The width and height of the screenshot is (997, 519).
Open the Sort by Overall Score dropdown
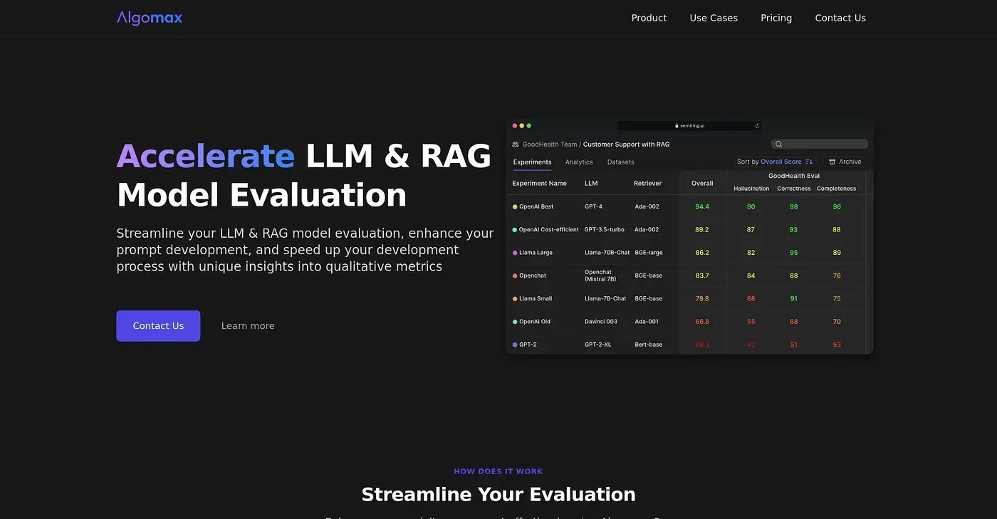(775, 162)
